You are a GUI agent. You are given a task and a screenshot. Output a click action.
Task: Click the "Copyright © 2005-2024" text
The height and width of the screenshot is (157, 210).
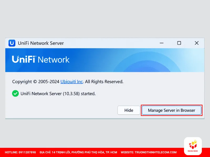[36, 82]
